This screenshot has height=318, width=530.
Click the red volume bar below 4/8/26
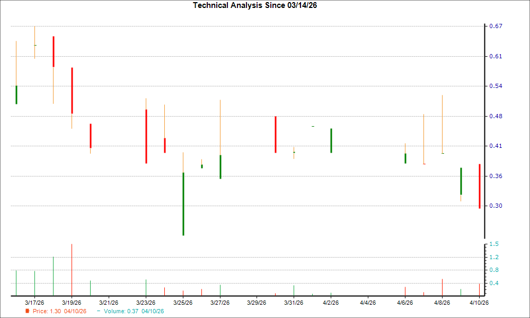pos(442,286)
